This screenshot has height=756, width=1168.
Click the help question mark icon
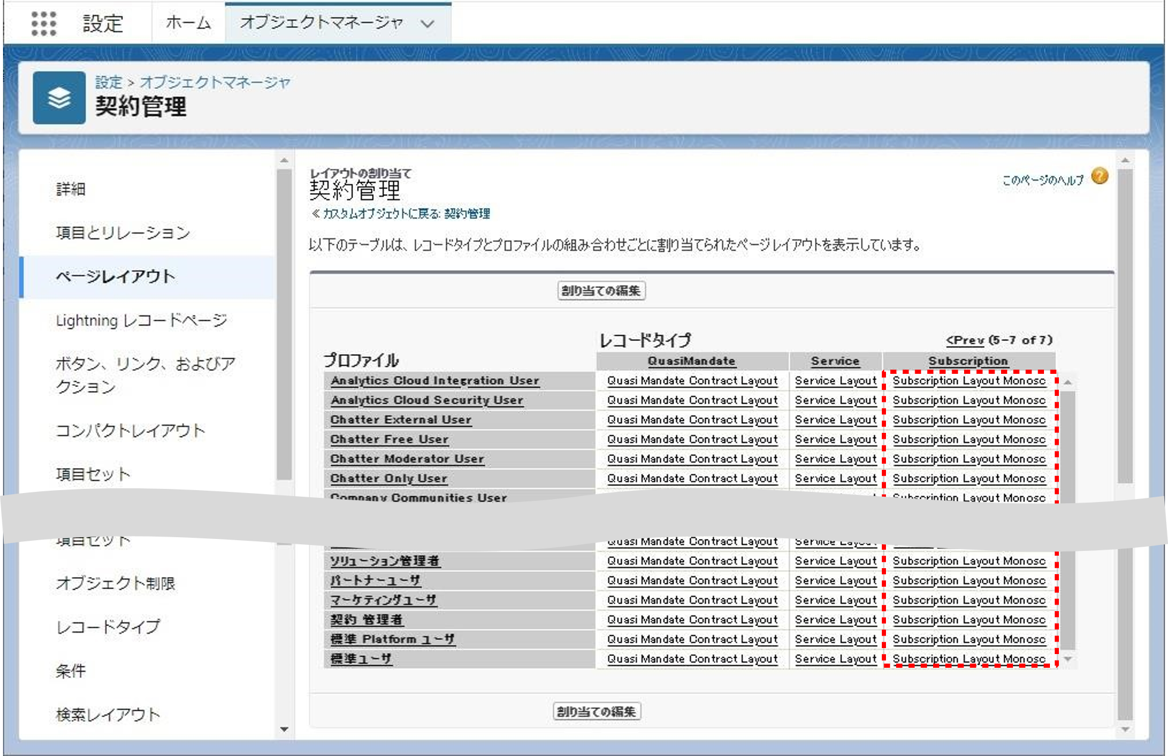[x=1099, y=176]
